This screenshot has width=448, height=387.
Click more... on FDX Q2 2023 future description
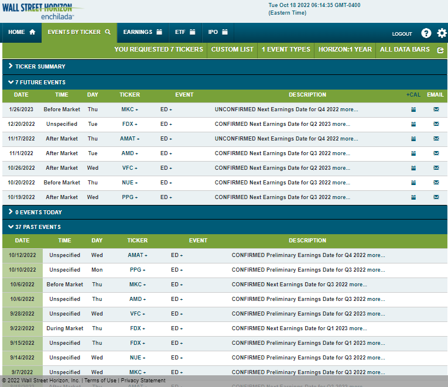tap(341, 124)
